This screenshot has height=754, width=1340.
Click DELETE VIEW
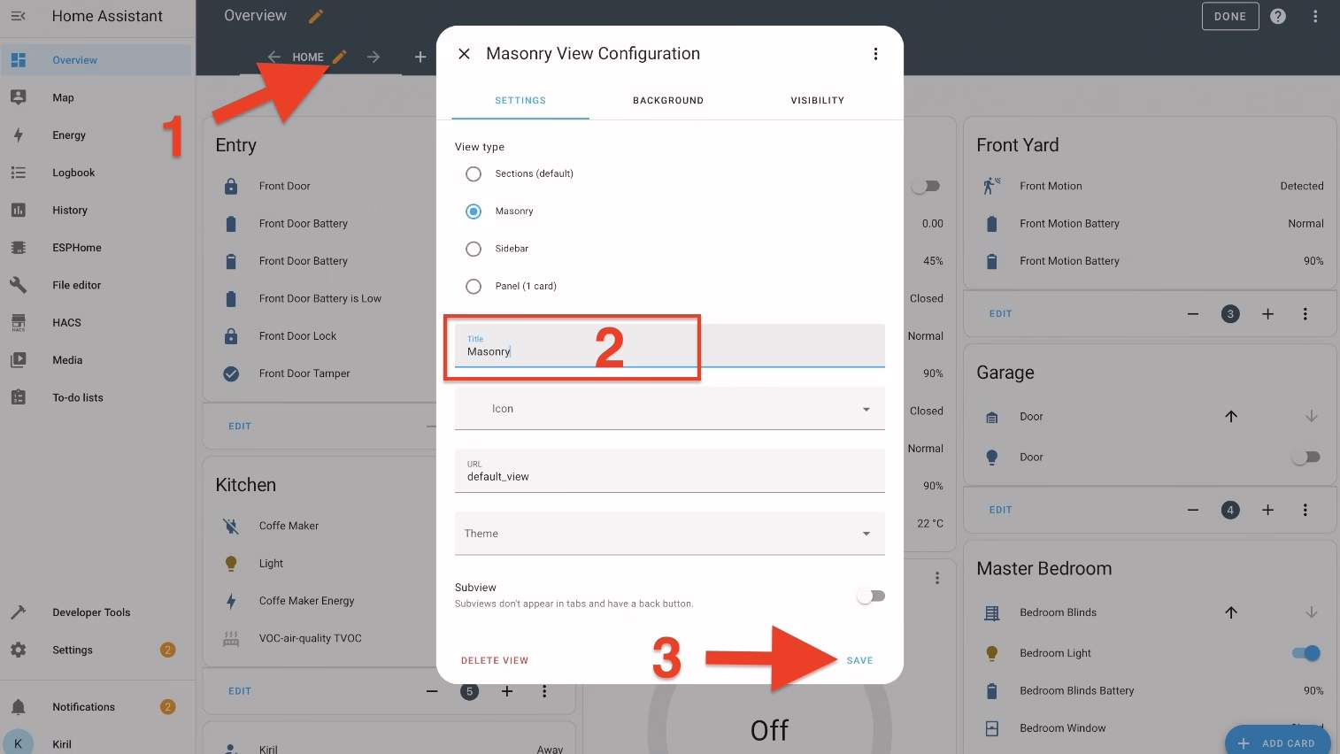coord(495,661)
